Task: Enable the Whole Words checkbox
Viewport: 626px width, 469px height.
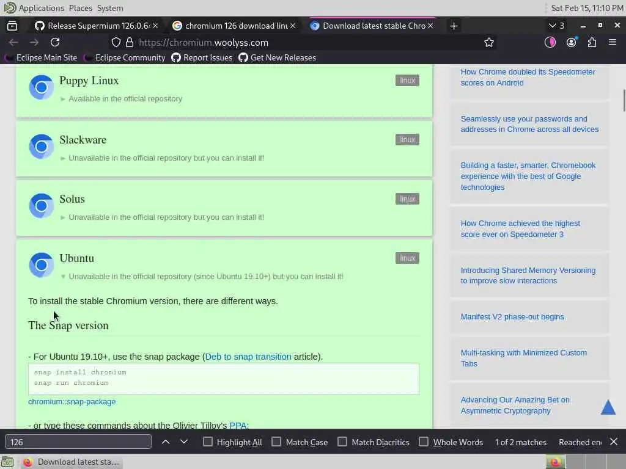Action: click(x=424, y=442)
